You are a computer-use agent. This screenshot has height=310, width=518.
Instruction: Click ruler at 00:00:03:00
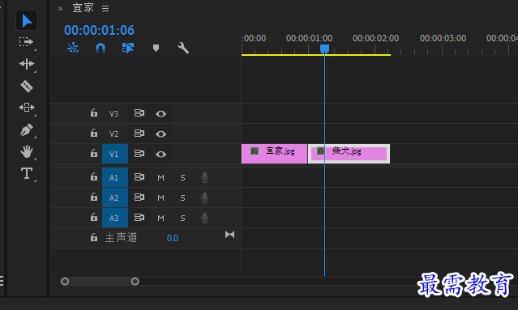(443, 38)
